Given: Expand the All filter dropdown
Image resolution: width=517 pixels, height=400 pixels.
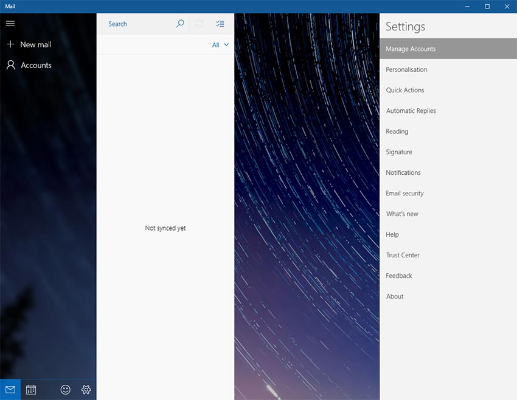Looking at the screenshot, I should (220, 45).
